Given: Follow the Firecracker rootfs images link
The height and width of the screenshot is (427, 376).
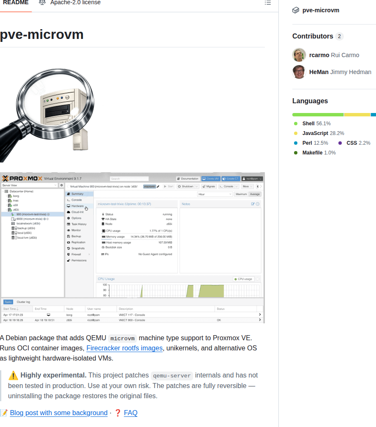Looking at the screenshot, I should [125, 348].
